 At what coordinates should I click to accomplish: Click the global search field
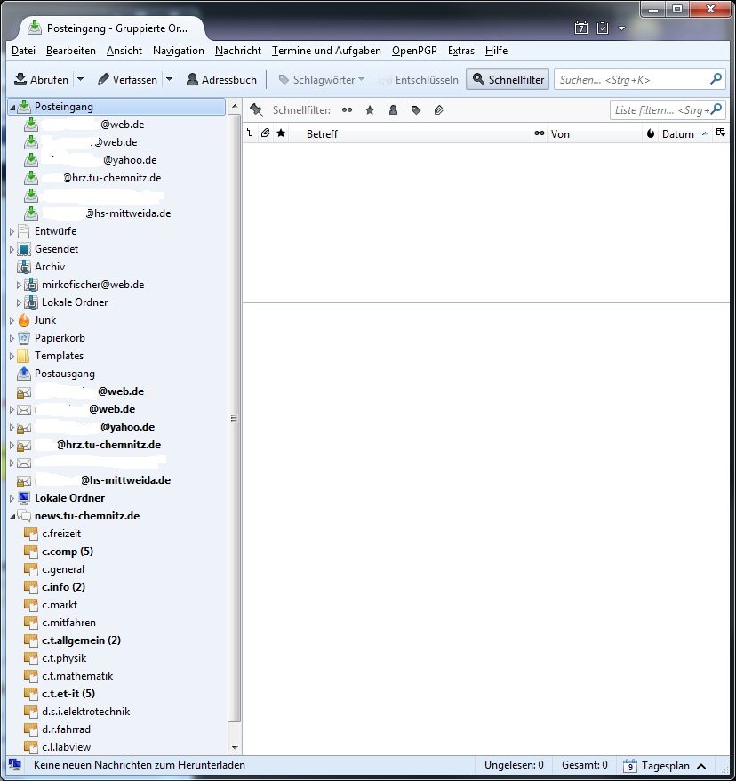[631, 79]
